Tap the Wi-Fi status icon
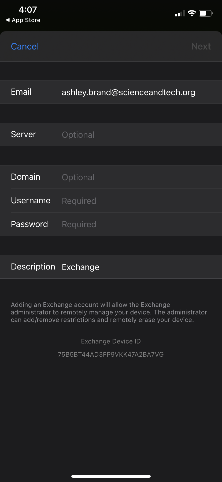Image resolution: width=222 pixels, height=482 pixels. click(x=192, y=13)
